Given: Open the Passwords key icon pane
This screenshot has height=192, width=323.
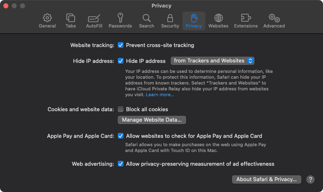Looking at the screenshot, I should (120, 21).
